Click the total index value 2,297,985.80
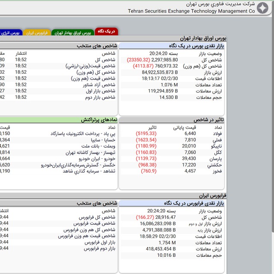The image size is (274, 274). (164, 60)
